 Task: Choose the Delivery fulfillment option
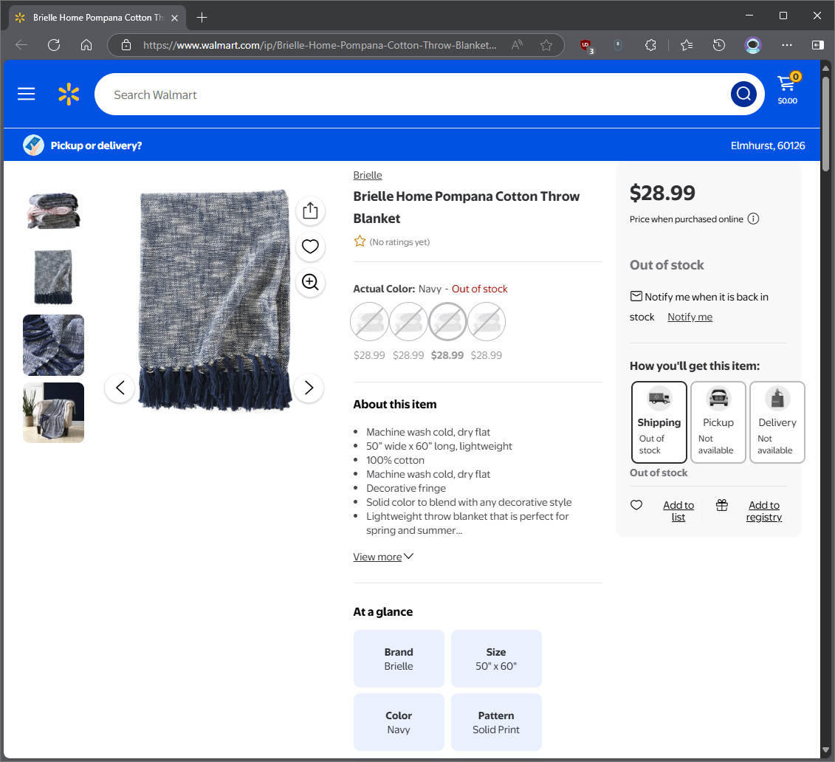[777, 422]
